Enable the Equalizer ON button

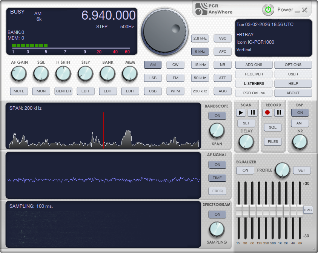(245, 170)
